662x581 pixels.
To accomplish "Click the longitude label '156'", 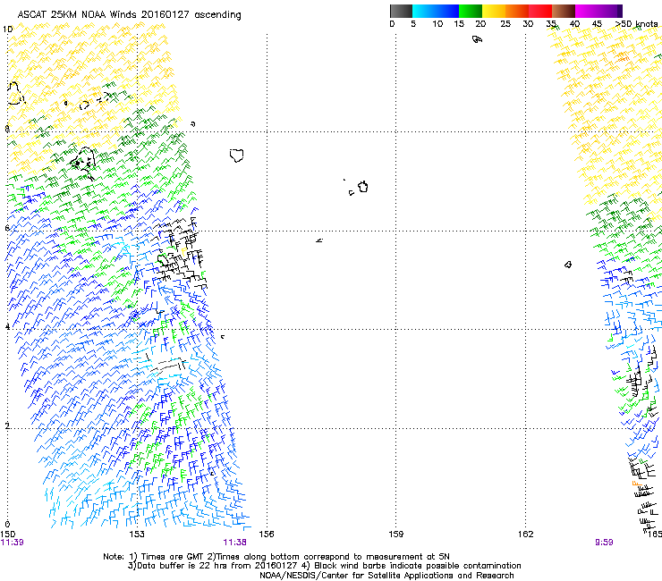I will 267,535.
